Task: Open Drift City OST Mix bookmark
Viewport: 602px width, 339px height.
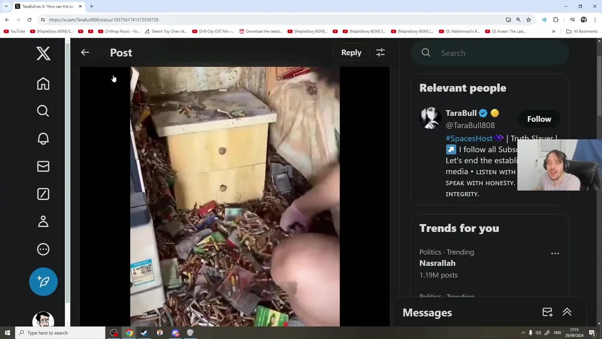Action: point(214,32)
